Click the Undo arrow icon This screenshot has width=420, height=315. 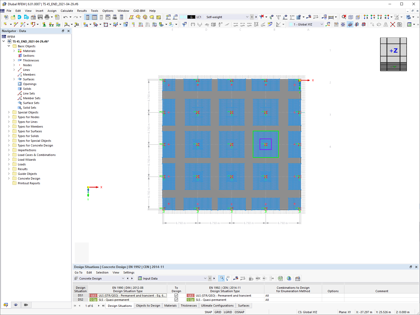[65, 17]
